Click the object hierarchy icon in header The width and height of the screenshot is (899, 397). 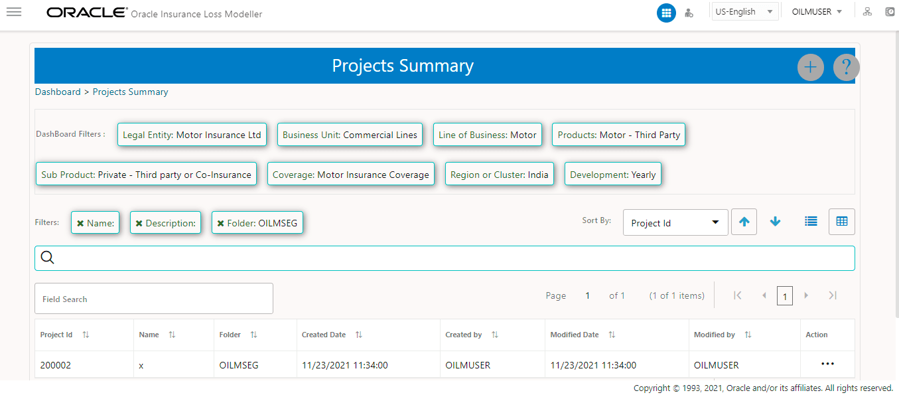[867, 12]
